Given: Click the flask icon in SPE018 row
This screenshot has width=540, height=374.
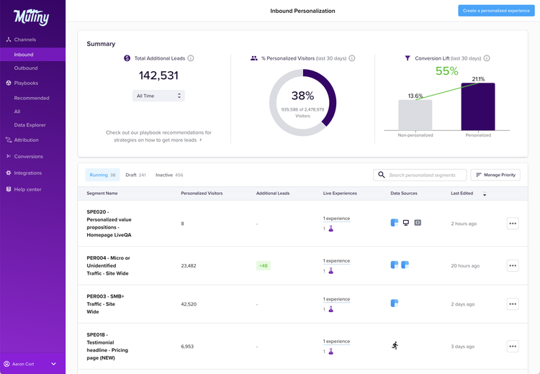Looking at the screenshot, I should coord(330,351).
